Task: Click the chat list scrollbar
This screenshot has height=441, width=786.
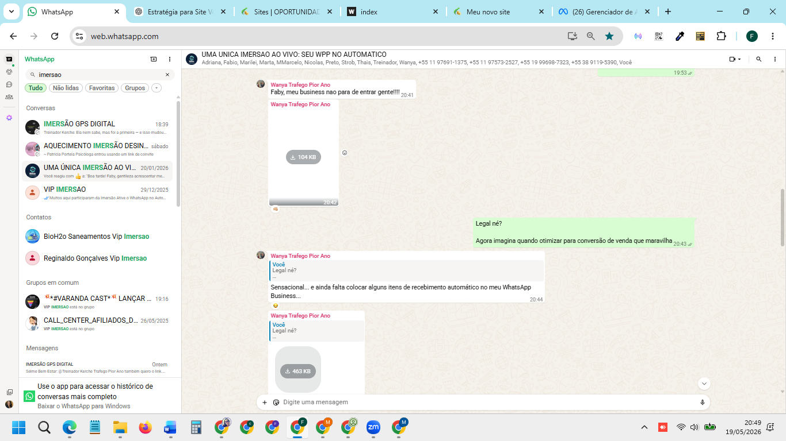Action: click(x=178, y=154)
